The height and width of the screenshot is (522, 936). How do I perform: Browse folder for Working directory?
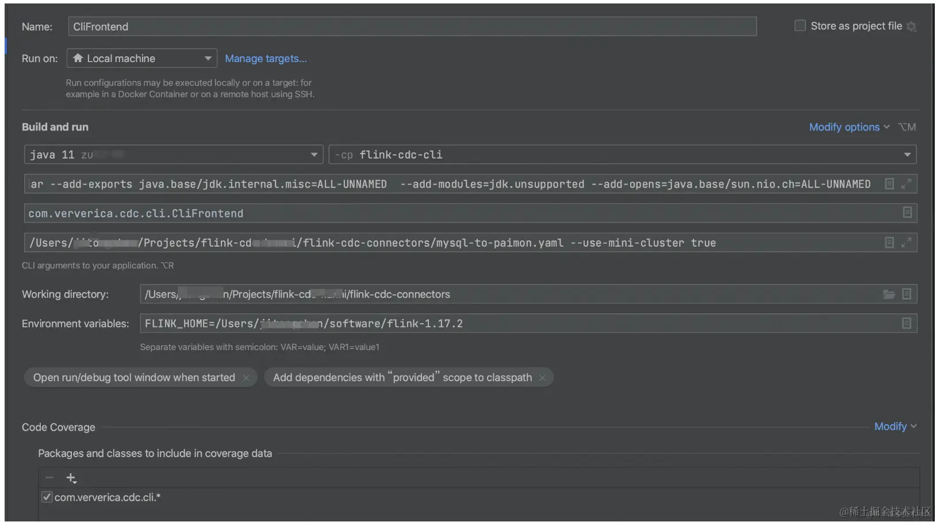tap(889, 294)
